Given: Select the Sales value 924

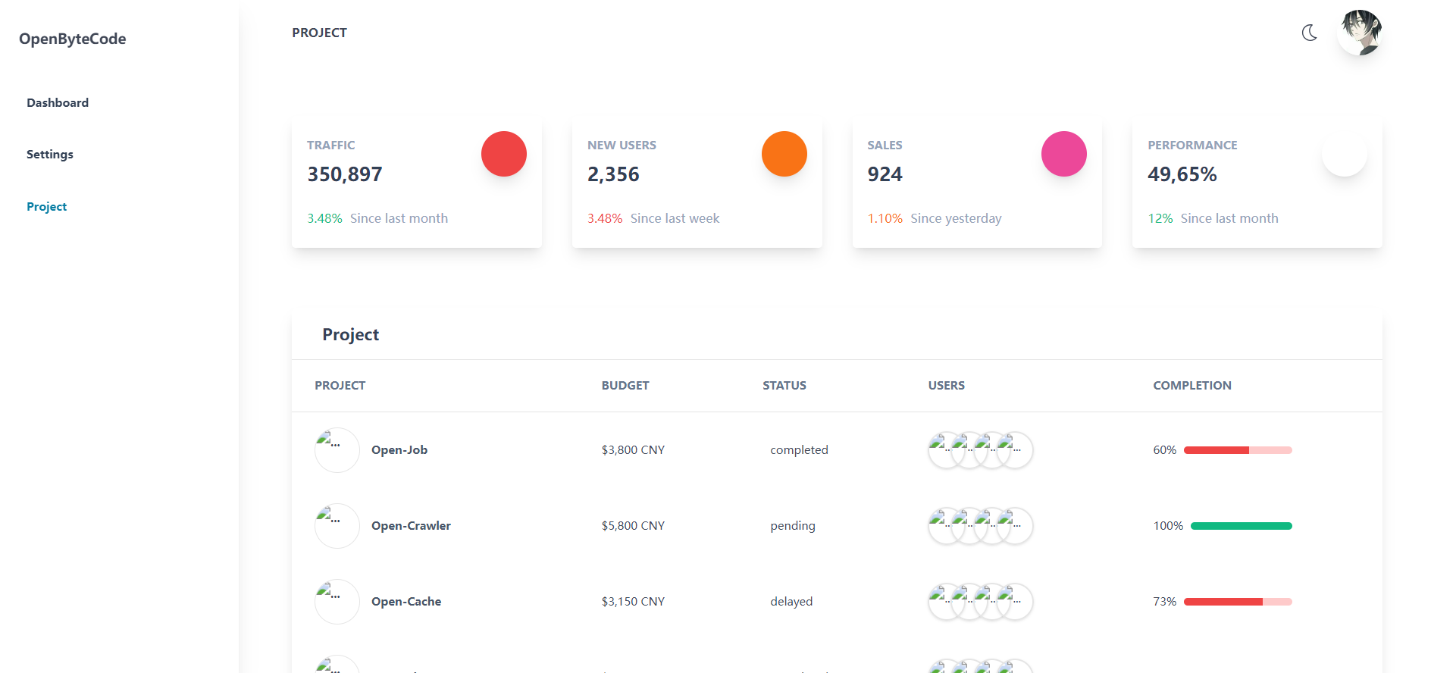Looking at the screenshot, I should [x=885, y=174].
